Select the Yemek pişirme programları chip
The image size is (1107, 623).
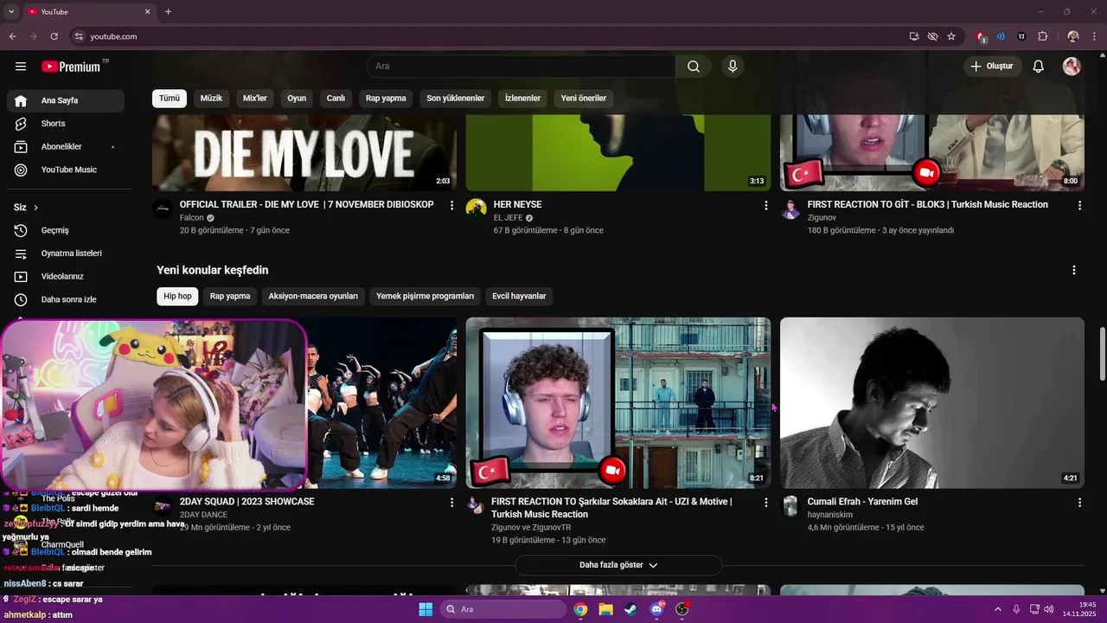tap(425, 296)
